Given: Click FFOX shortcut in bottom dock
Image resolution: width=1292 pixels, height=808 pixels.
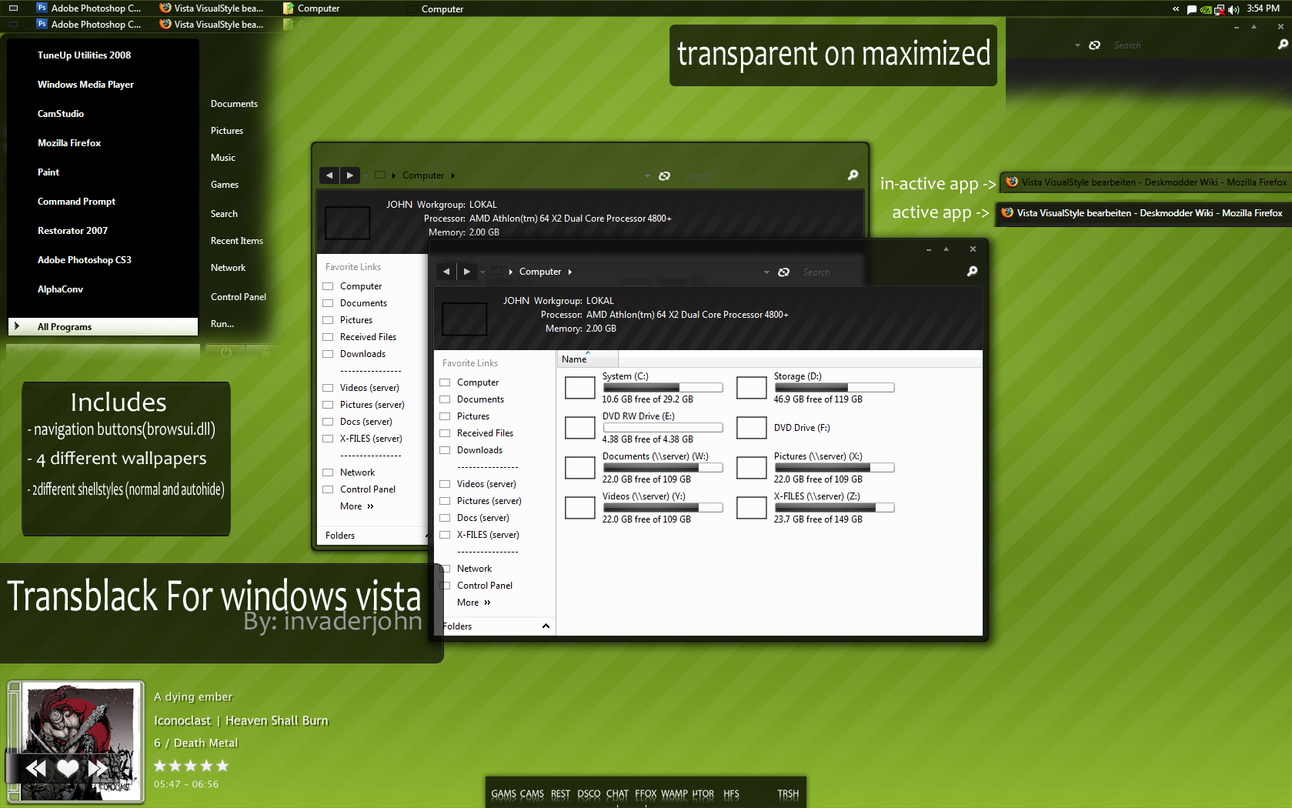Looking at the screenshot, I should click(646, 794).
